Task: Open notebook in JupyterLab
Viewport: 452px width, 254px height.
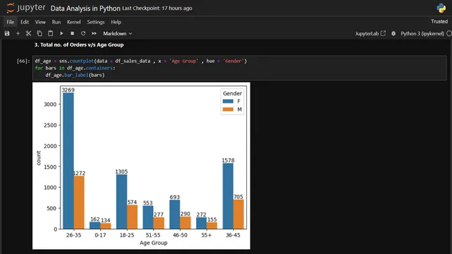Action: 370,33
